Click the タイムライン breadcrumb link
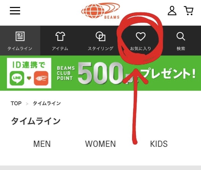The width and height of the screenshot is (201, 170). coord(47,103)
